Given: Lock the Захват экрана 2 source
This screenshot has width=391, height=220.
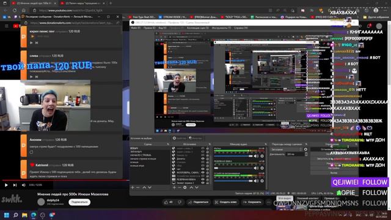Looking at the screenshot, I should (x=208, y=183).
